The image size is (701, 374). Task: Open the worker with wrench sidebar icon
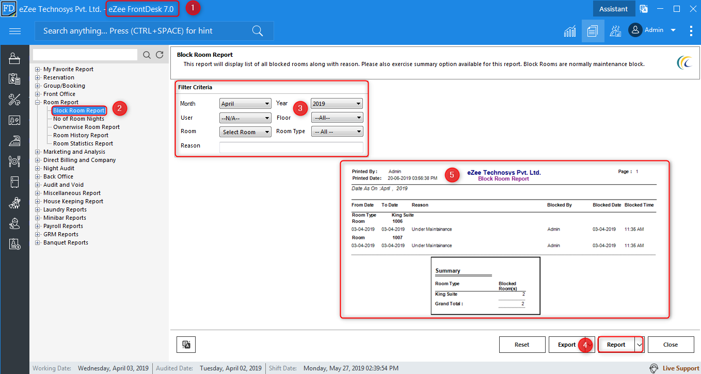pyautogui.click(x=14, y=223)
